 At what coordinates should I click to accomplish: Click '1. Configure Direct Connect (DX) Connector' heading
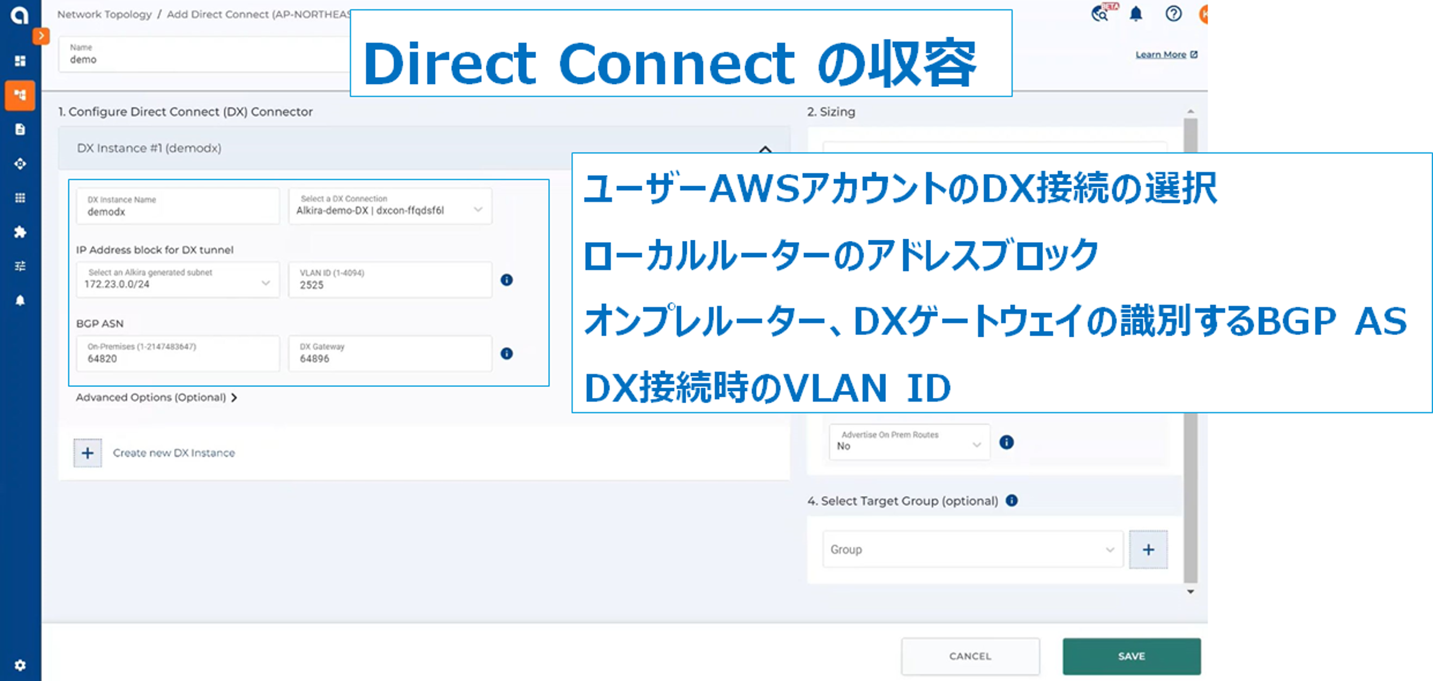click(185, 111)
